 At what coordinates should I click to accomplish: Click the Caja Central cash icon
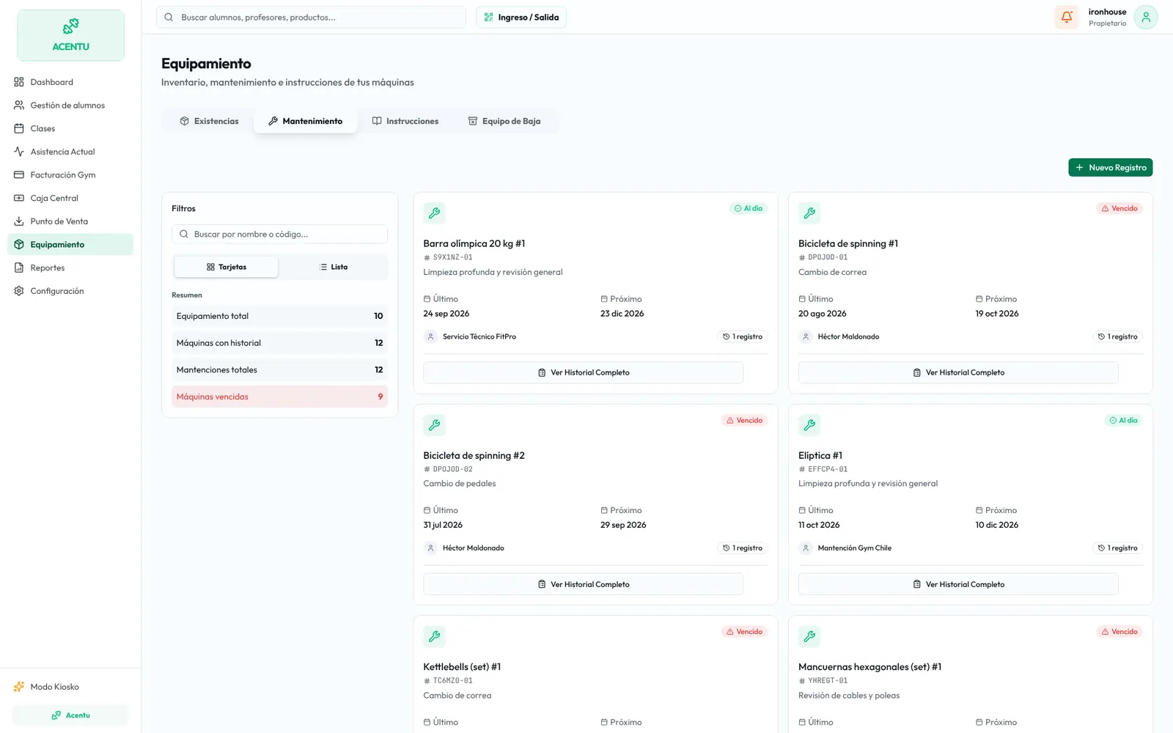pos(19,198)
